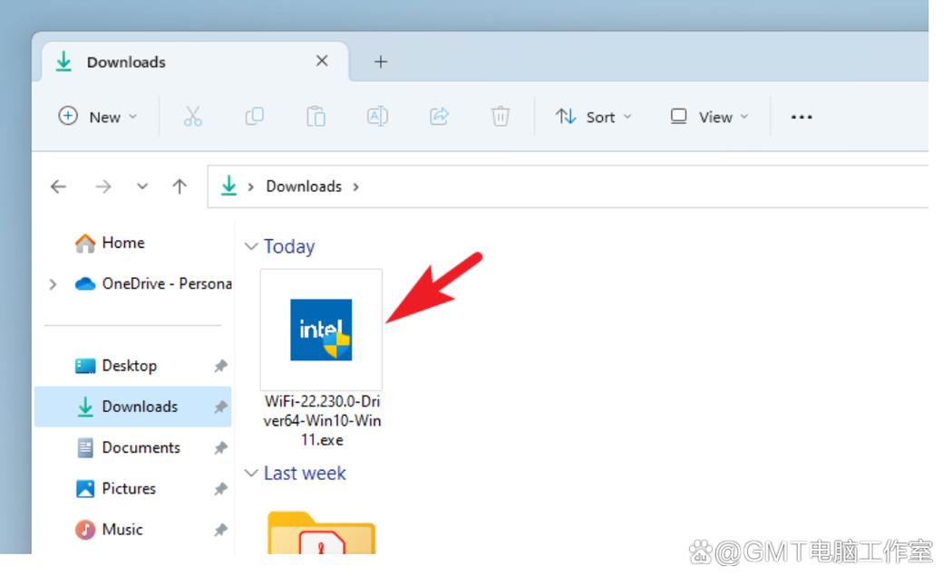Unpin Downloads using its pin icon
The height and width of the screenshot is (585, 952).
point(220,407)
